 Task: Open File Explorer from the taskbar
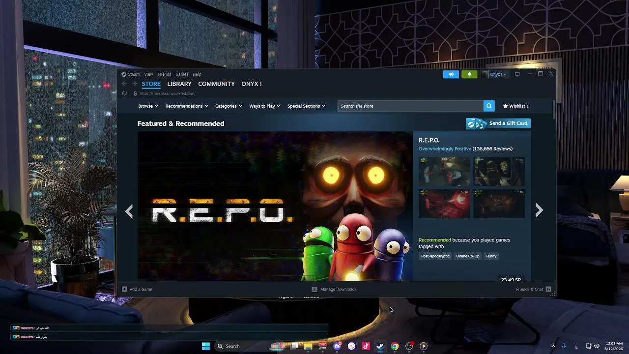pyautogui.click(x=308, y=346)
